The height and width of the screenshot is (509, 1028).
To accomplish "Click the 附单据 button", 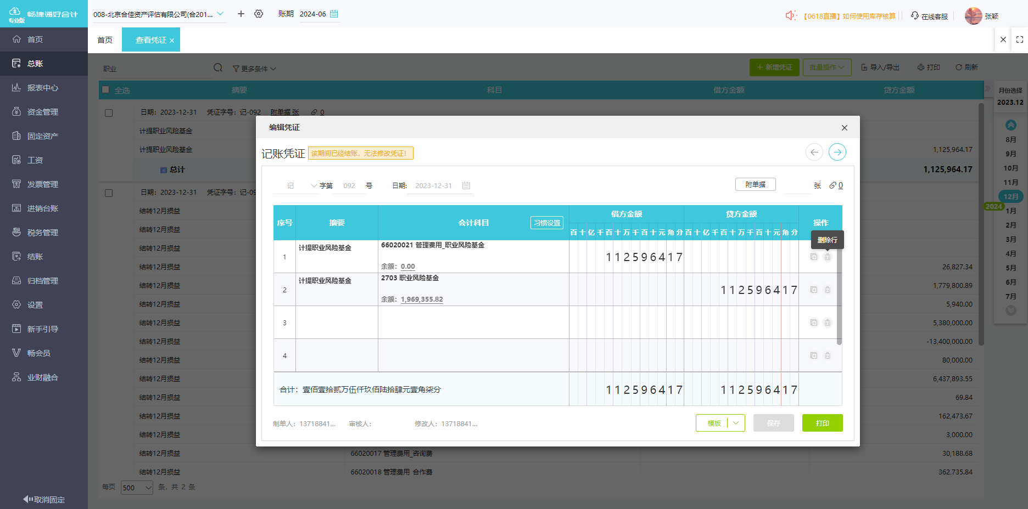I will tap(755, 185).
